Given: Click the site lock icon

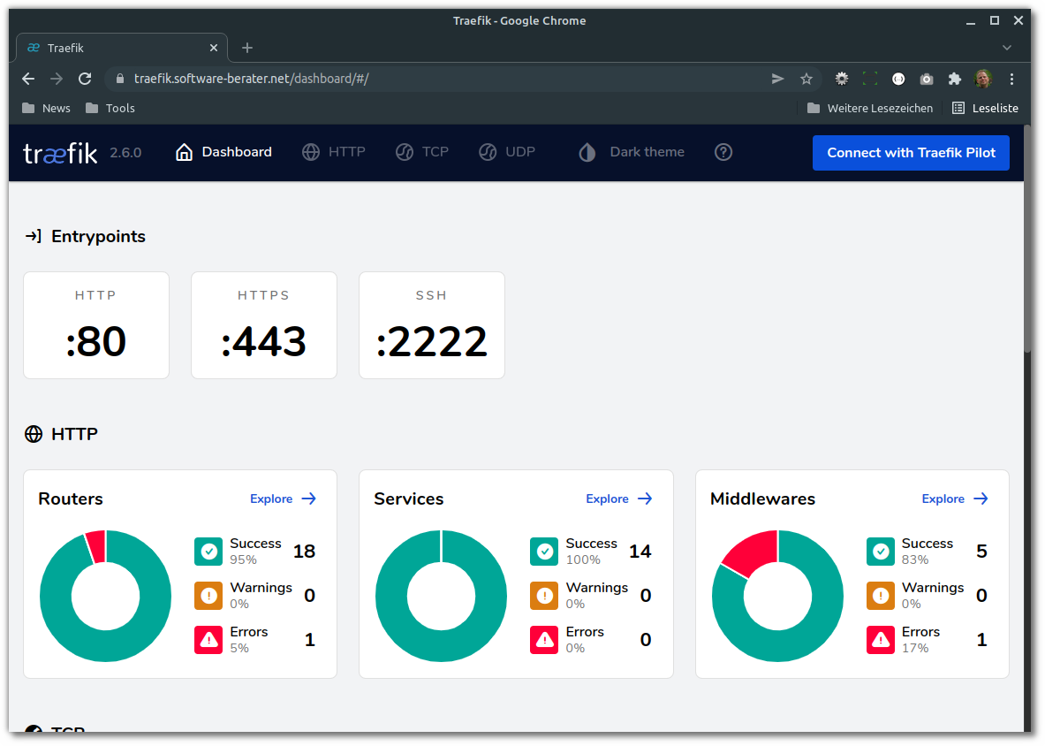Looking at the screenshot, I should pos(120,79).
